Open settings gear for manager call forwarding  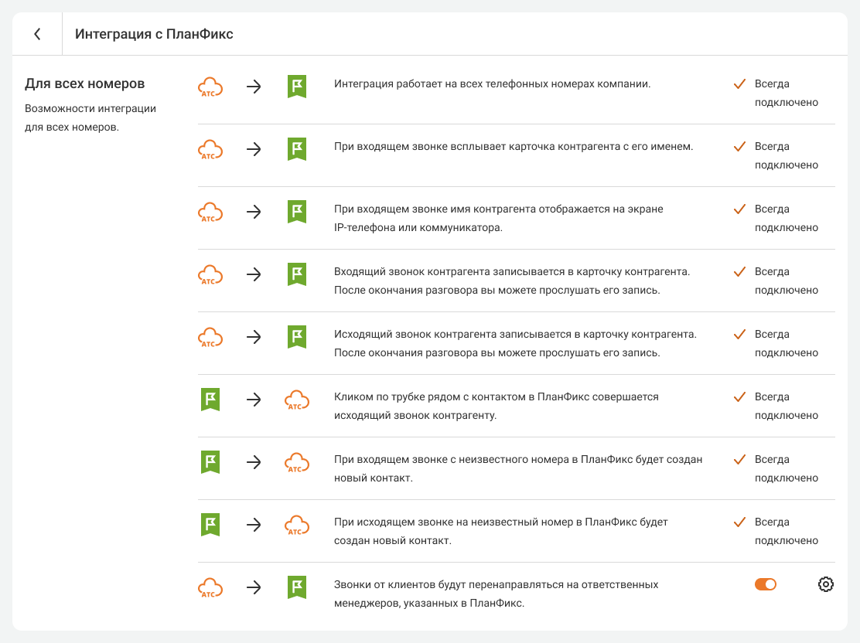click(x=825, y=584)
